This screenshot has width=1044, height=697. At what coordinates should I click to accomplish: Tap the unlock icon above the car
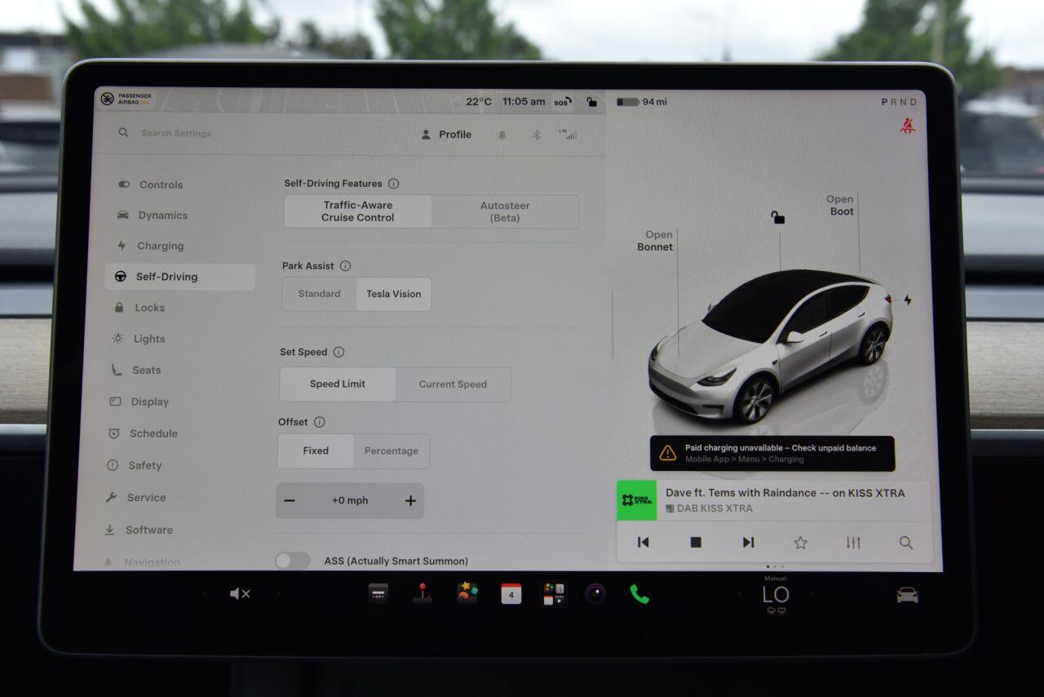coord(778,217)
